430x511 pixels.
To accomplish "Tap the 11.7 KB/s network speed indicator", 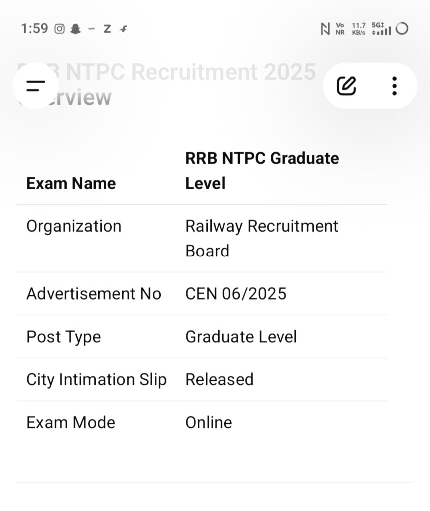I will [358, 29].
